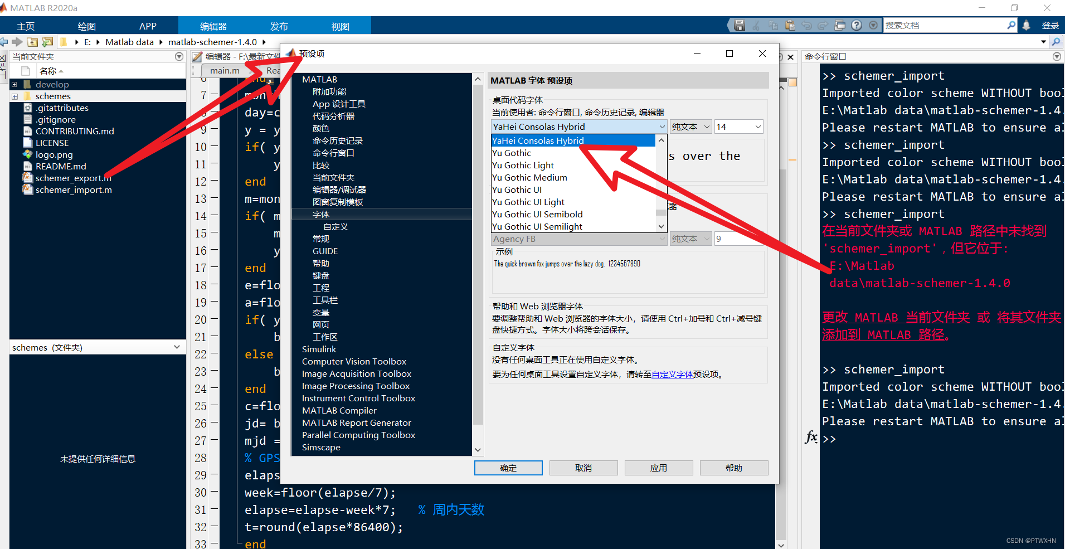Open Help via question mark icon
This screenshot has width=1065, height=549.
point(857,25)
